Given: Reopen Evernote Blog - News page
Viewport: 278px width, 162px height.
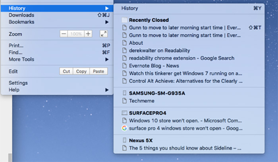Looking at the screenshot, I should point(189,66).
